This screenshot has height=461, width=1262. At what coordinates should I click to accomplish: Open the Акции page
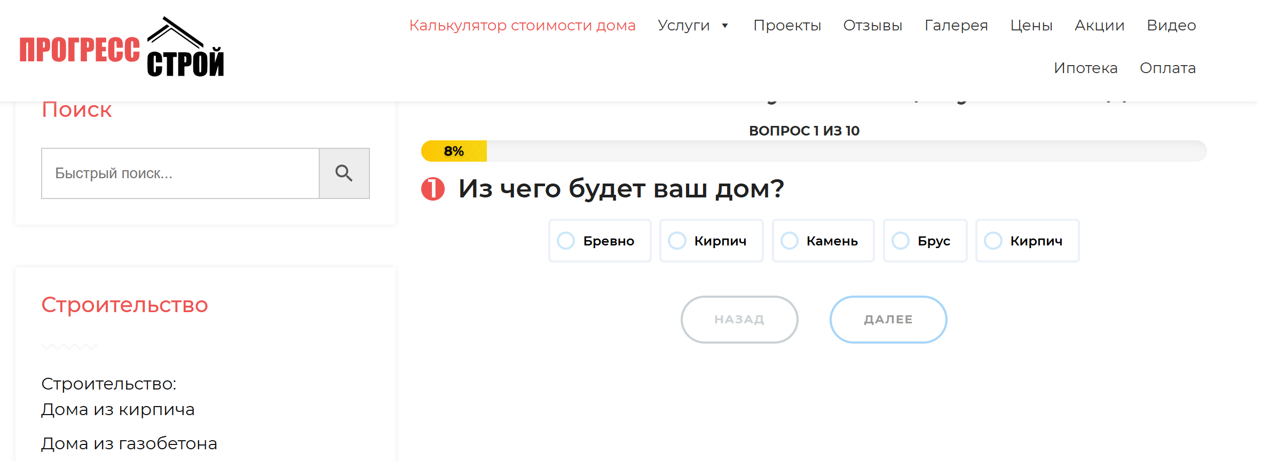click(1099, 25)
